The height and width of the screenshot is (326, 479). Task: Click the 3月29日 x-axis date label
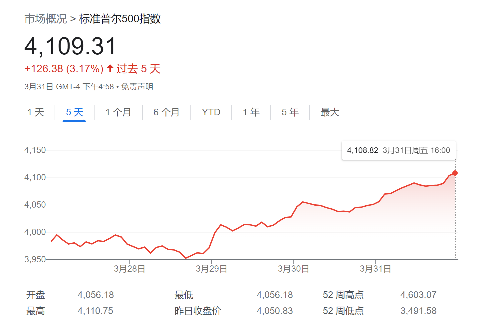click(x=211, y=269)
